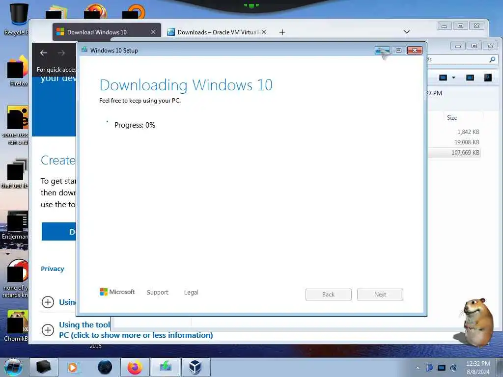Viewport: 503px width, 377px height.
Task: Click the Windows 10 Setup title icon
Action: click(84, 50)
